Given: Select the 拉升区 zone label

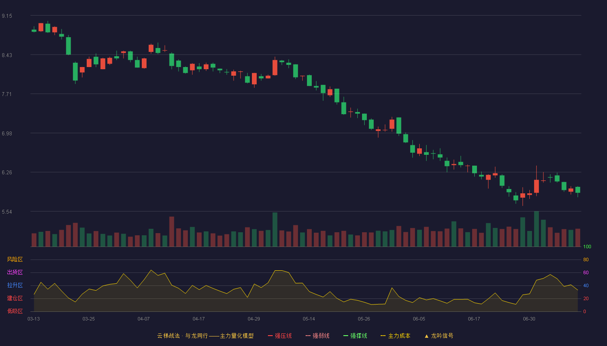Looking at the screenshot, I should [x=15, y=285].
